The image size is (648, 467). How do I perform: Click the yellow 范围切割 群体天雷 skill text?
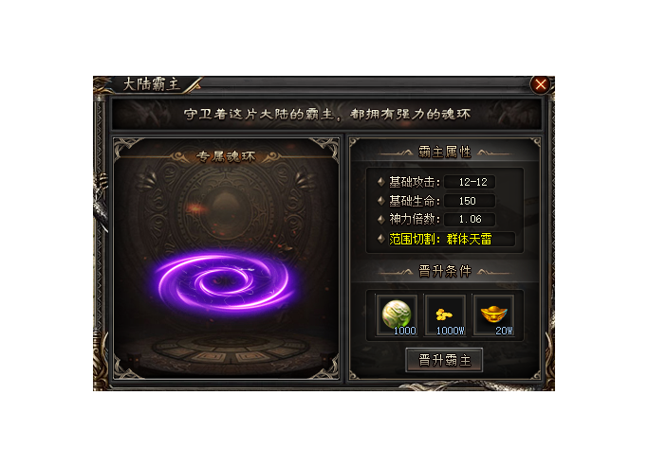pos(440,239)
